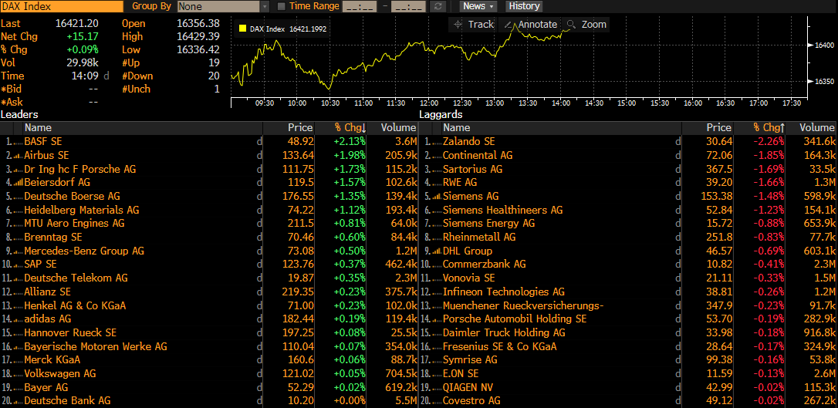
Task: Click the refresh icon beside time range
Action: pos(438,6)
